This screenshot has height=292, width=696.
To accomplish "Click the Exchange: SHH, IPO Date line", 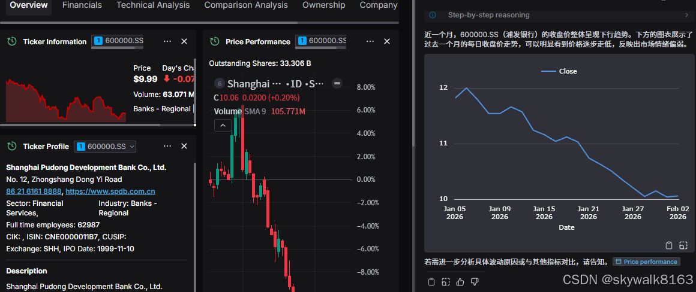I will (x=70, y=249).
